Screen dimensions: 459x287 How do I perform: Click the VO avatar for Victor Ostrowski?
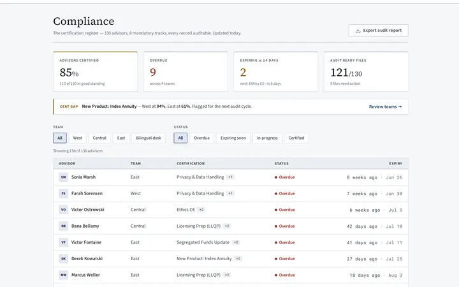[64, 210]
